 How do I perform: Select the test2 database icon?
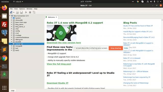point(13,50)
